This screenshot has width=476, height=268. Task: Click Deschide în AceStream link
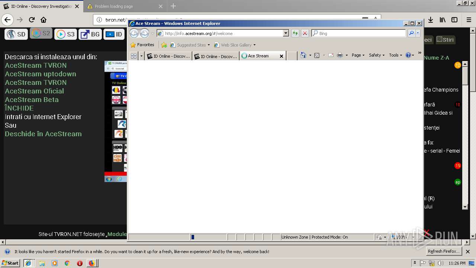[43, 134]
